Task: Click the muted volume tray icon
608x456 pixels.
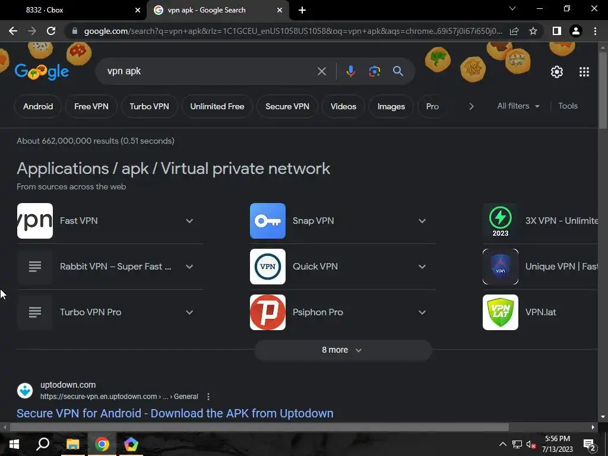Action: click(531, 444)
